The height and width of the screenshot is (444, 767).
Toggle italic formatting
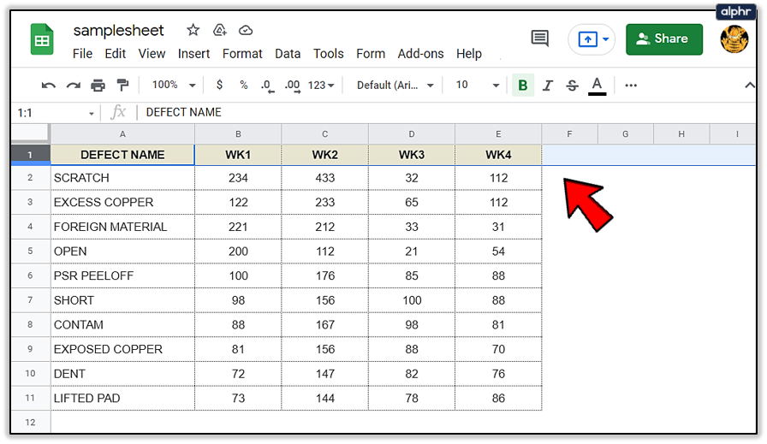[x=548, y=86]
